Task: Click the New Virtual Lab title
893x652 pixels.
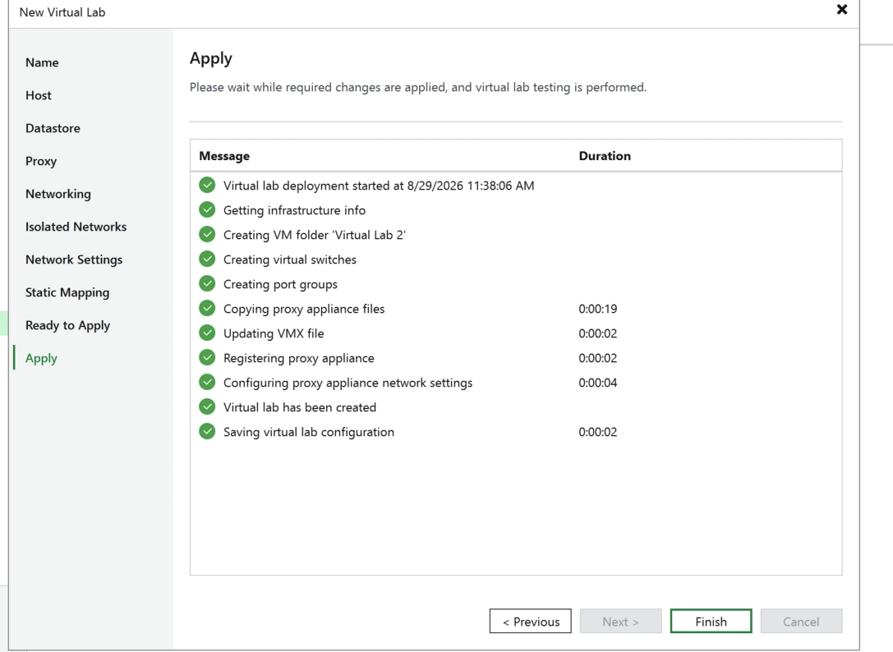Action: [62, 12]
